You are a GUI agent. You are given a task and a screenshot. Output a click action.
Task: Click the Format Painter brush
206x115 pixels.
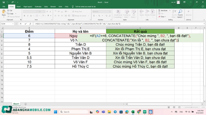point(14,17)
